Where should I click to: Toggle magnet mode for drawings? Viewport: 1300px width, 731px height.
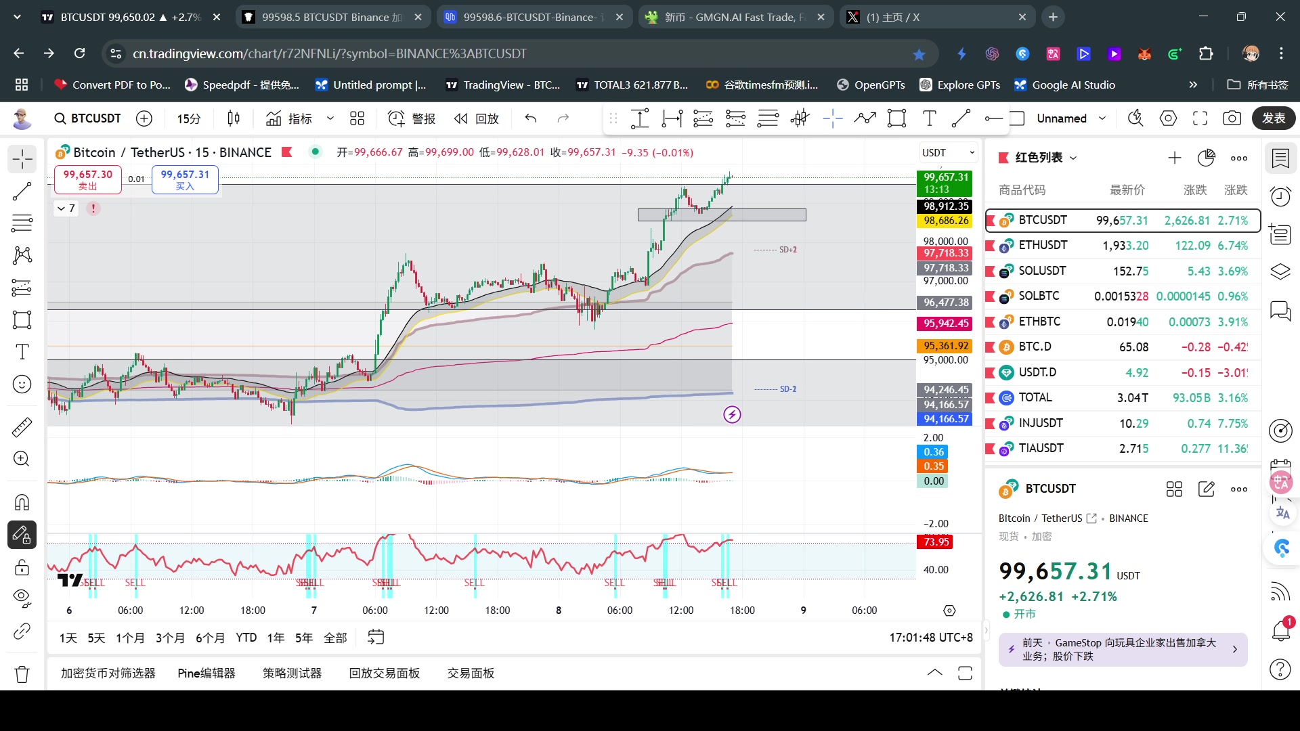point(22,502)
